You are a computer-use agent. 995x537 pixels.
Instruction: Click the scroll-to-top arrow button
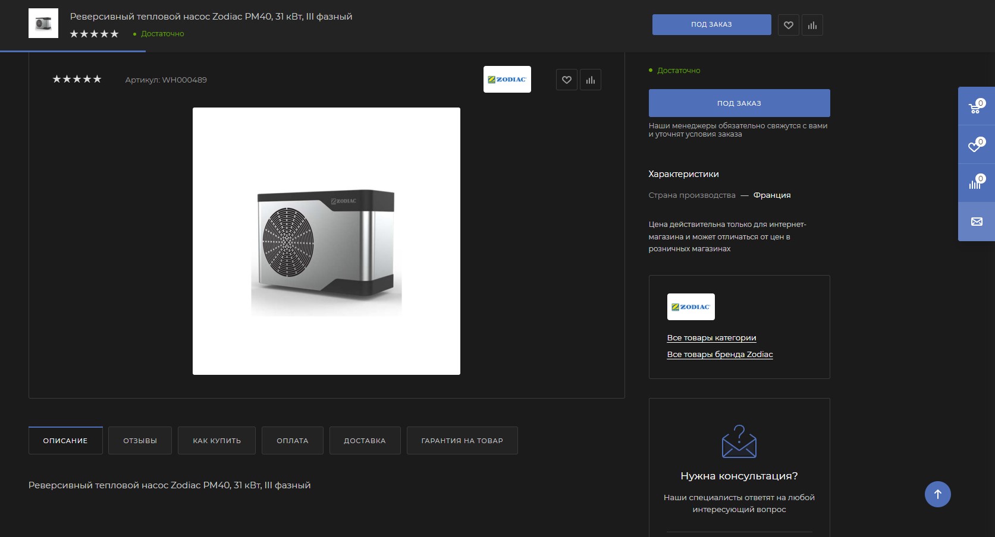[938, 494]
